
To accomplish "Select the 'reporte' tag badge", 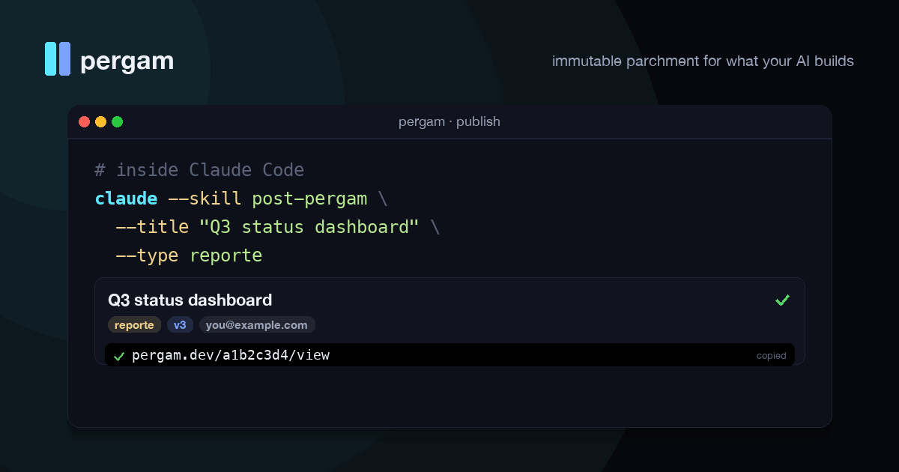I will [x=135, y=325].
